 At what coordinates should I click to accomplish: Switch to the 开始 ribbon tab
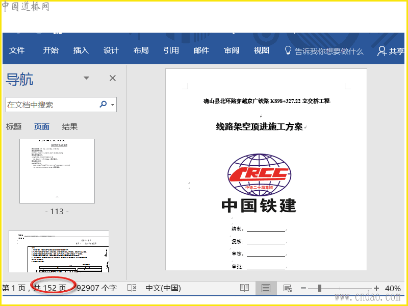point(50,50)
